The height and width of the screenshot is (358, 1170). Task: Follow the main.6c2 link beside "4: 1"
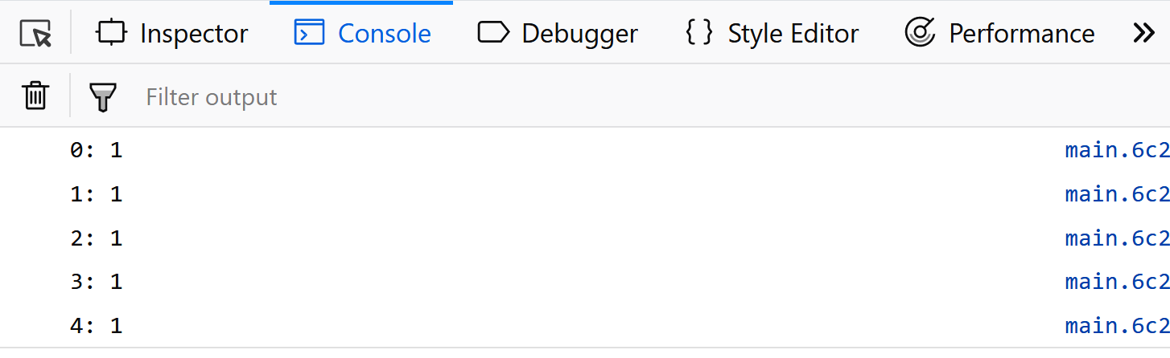(1116, 326)
